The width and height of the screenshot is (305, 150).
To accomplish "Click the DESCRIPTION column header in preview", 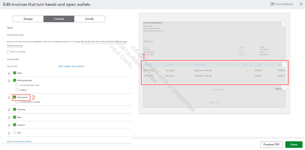I will [x=200, y=65].
